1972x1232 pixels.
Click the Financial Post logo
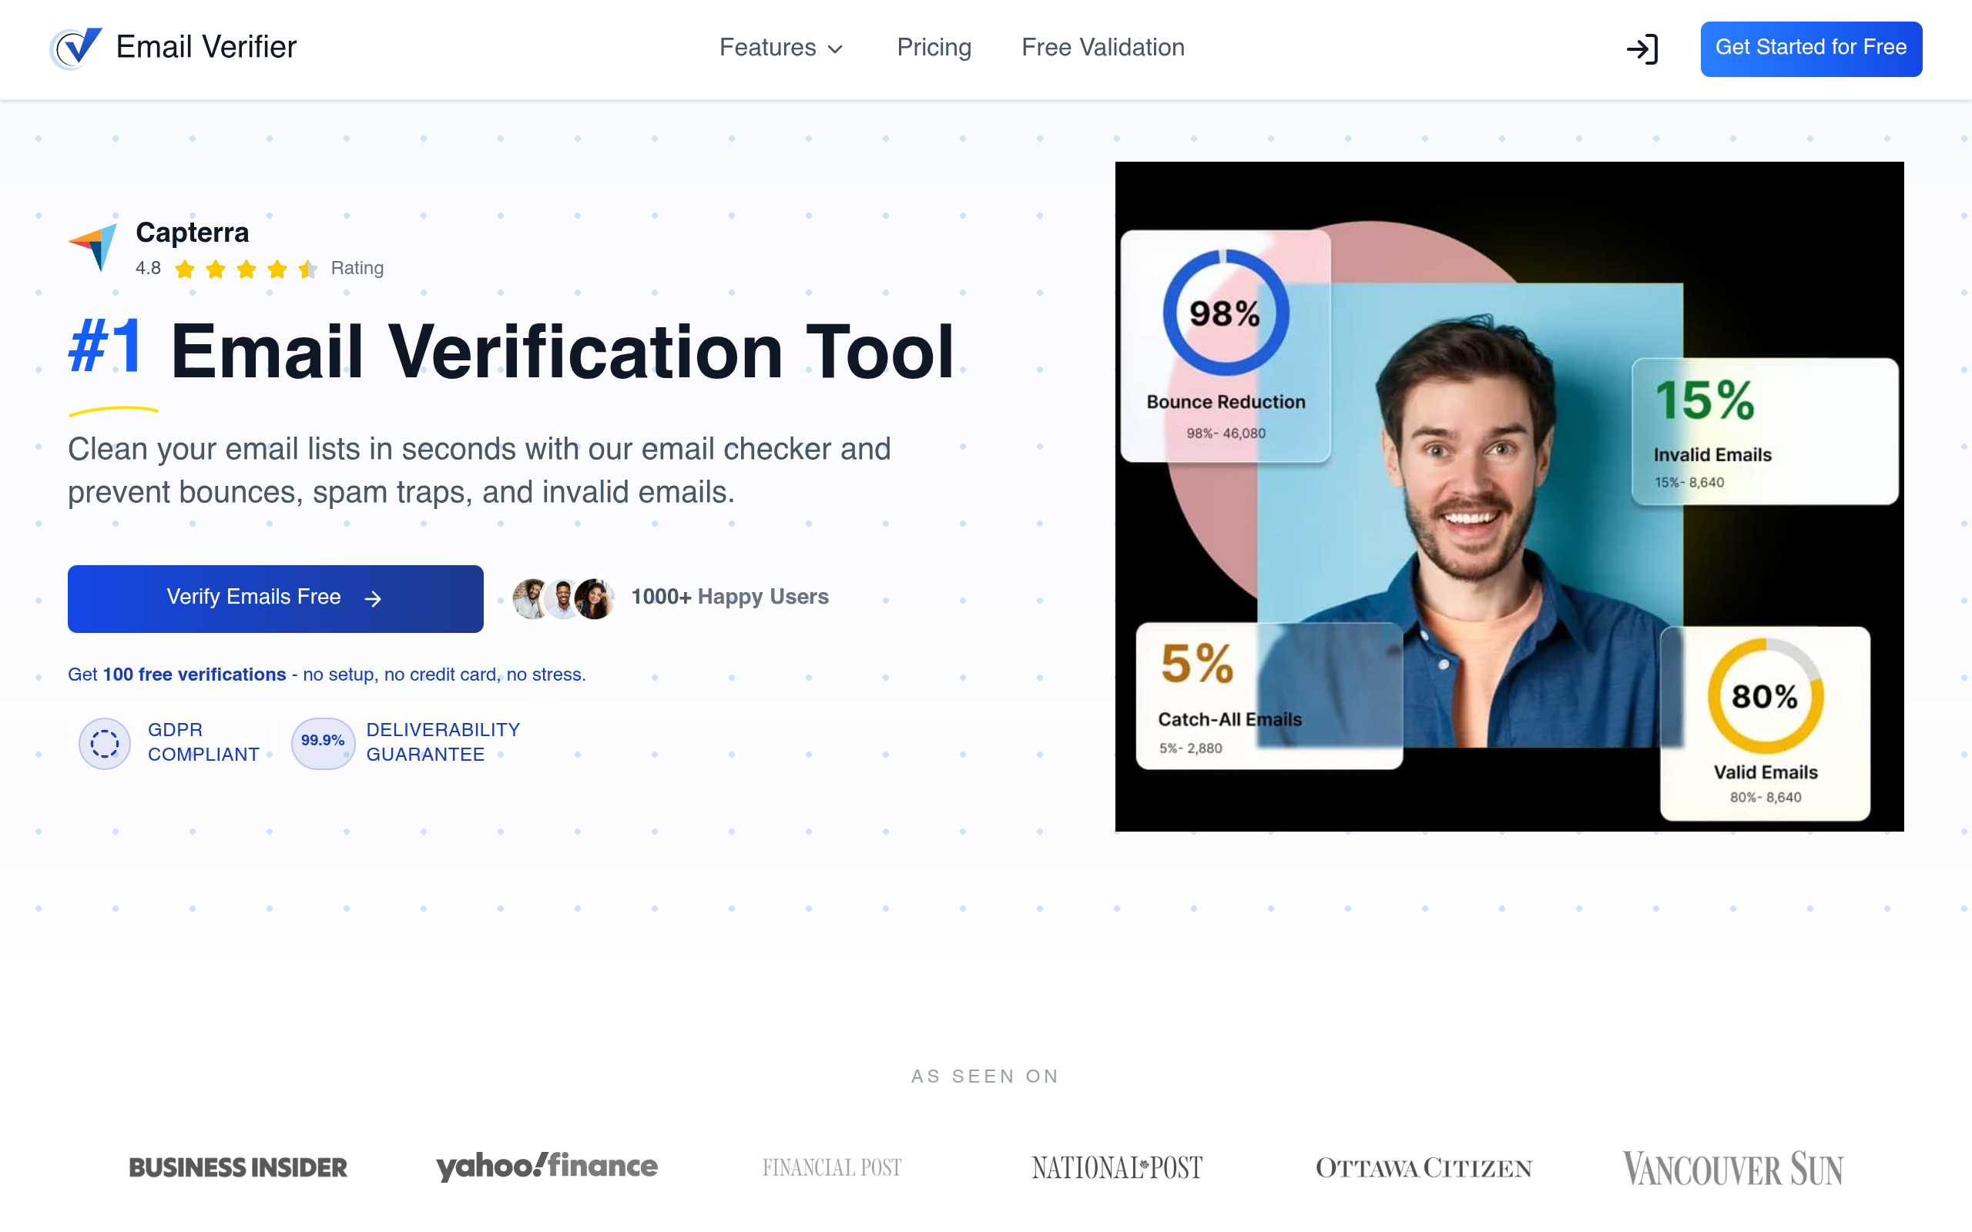click(832, 1167)
